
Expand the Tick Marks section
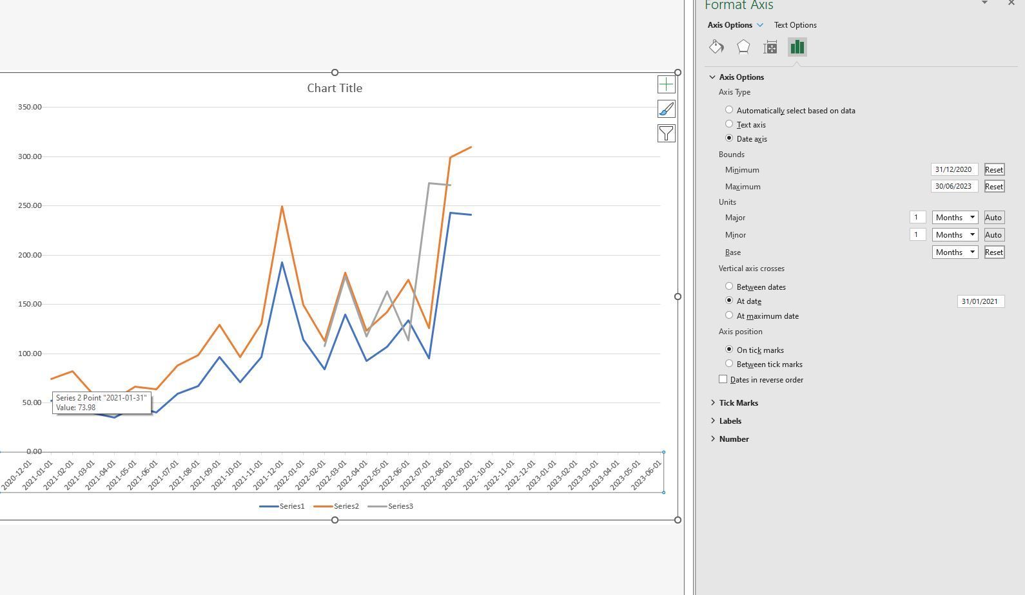click(x=738, y=403)
